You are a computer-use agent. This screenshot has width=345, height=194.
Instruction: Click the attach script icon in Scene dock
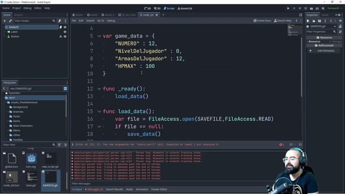[x=60, y=20]
